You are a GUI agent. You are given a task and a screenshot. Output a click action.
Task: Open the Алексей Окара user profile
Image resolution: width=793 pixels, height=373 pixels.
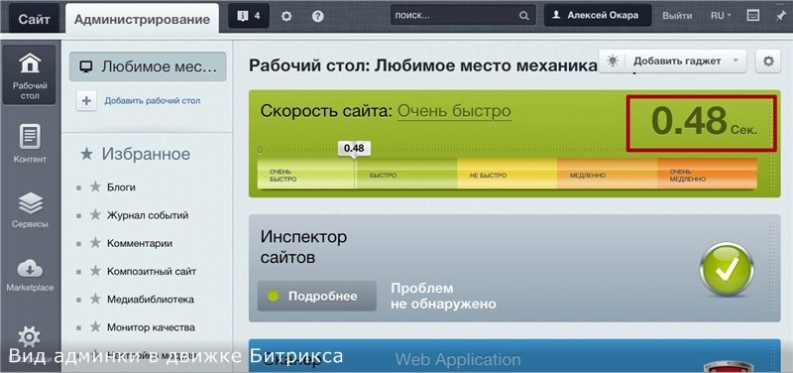coord(599,16)
